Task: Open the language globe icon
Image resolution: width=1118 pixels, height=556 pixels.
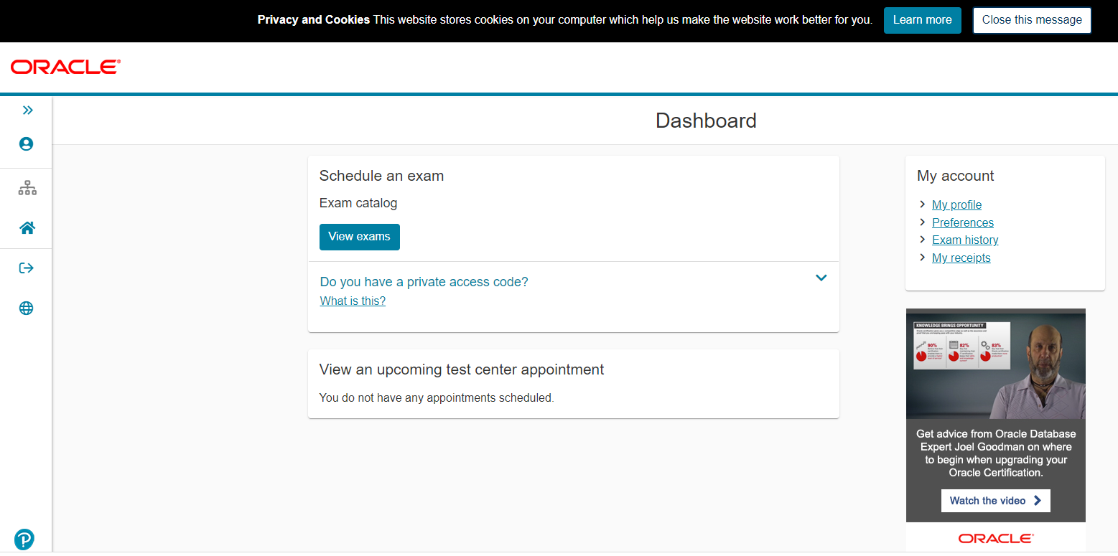Action: 27,308
